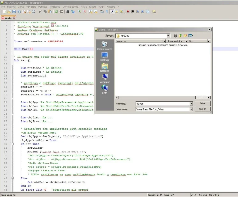The image size is (238, 197).
Task: Click the Nome column header
Action: 139,41
